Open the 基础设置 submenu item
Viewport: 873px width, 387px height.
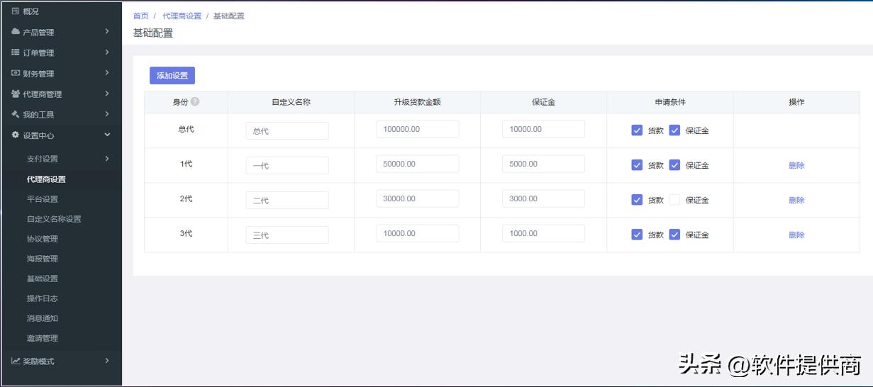(43, 279)
